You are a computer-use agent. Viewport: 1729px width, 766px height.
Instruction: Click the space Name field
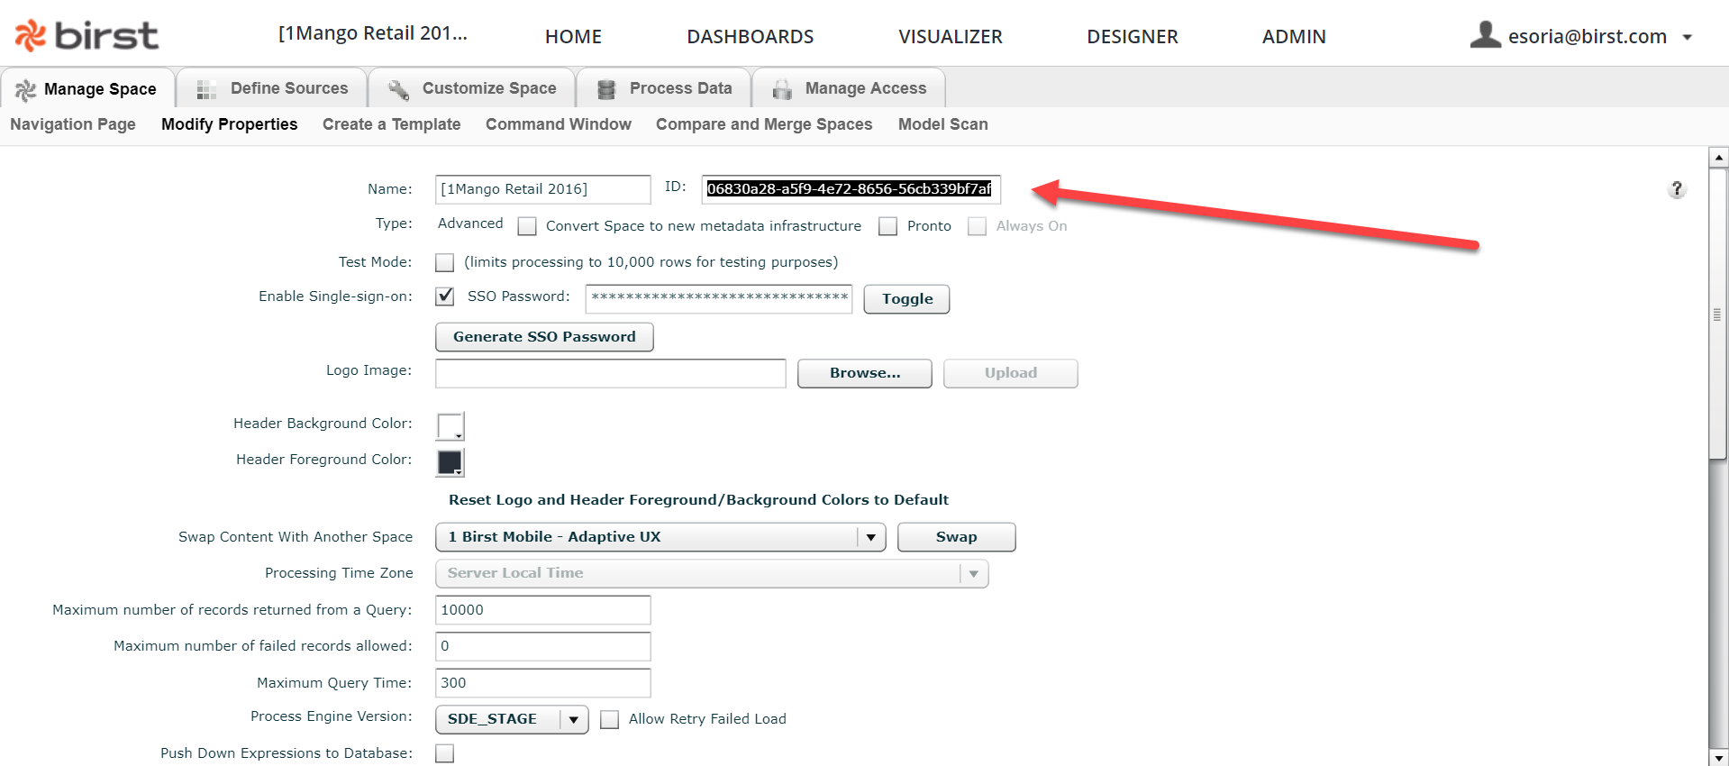(x=543, y=189)
